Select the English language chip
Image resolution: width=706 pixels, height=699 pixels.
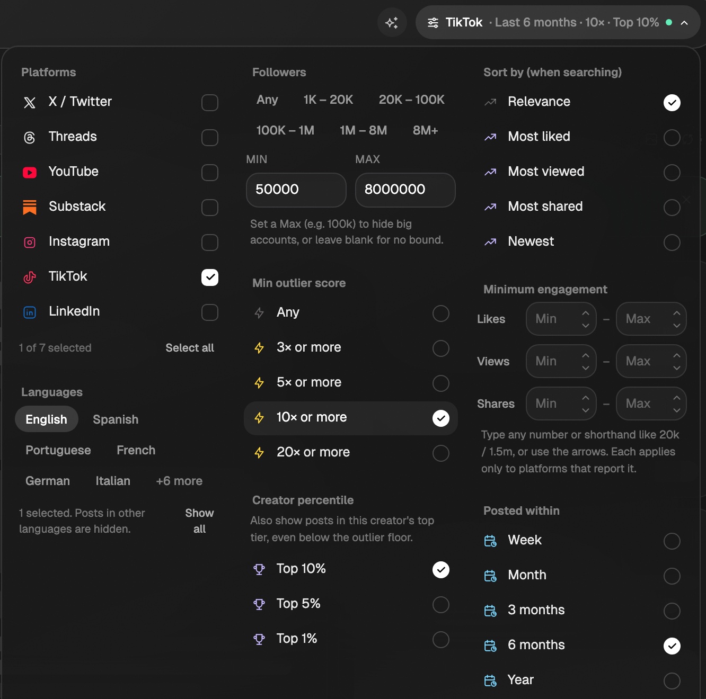tap(47, 419)
